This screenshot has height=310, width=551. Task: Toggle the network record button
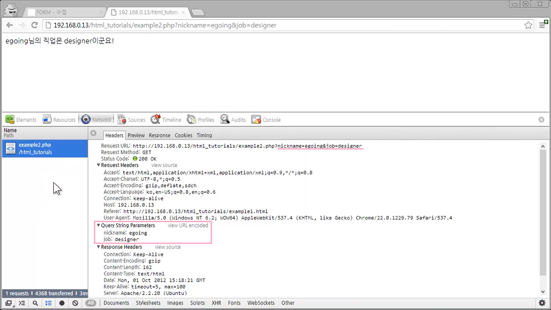coord(62,303)
